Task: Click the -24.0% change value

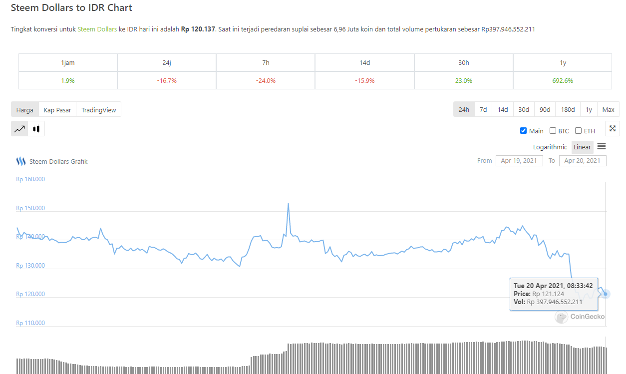Action: [x=266, y=80]
